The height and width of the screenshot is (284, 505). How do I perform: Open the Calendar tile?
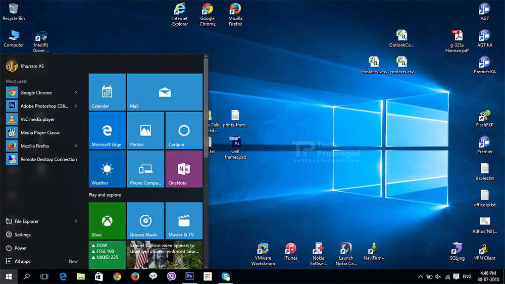107,92
